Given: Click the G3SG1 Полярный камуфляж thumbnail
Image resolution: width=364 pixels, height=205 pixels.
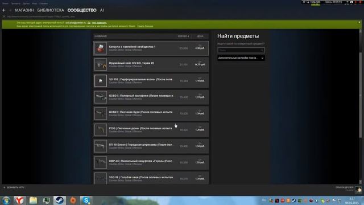Looking at the screenshot, I should tap(101, 97).
